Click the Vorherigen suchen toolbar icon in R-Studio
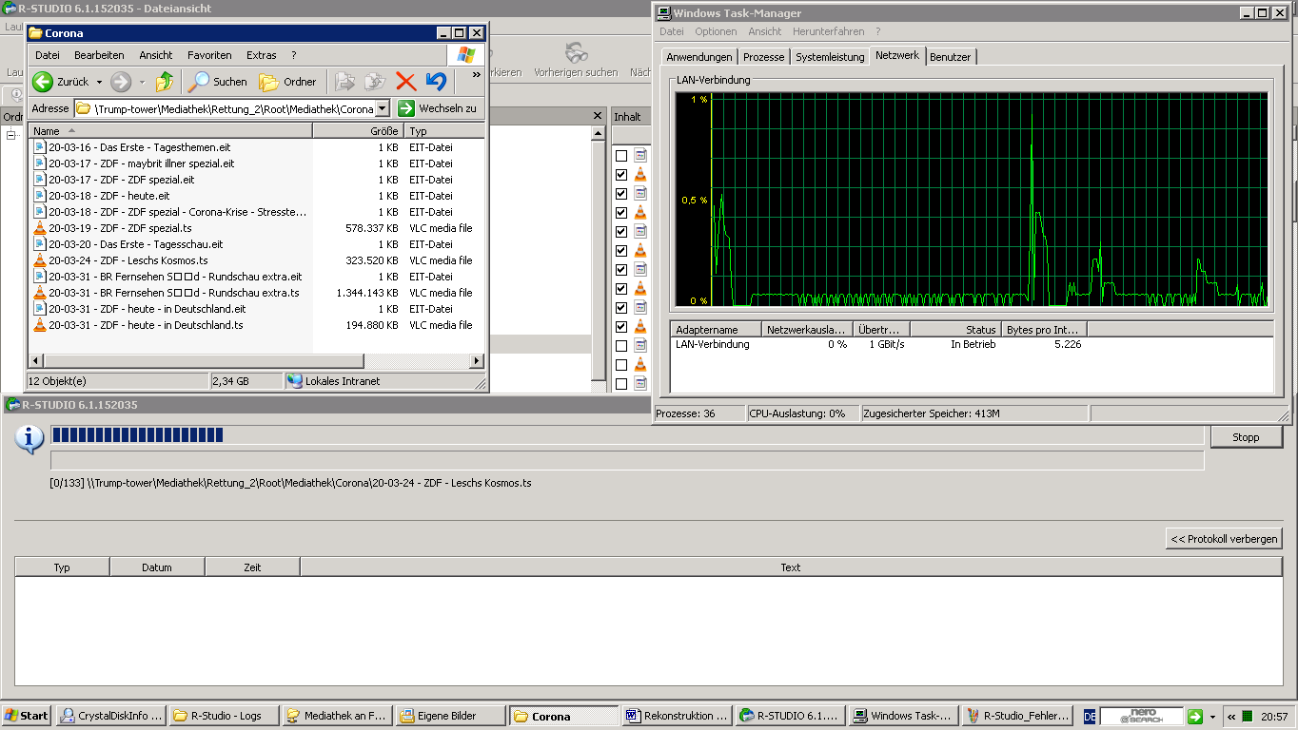 coord(576,53)
